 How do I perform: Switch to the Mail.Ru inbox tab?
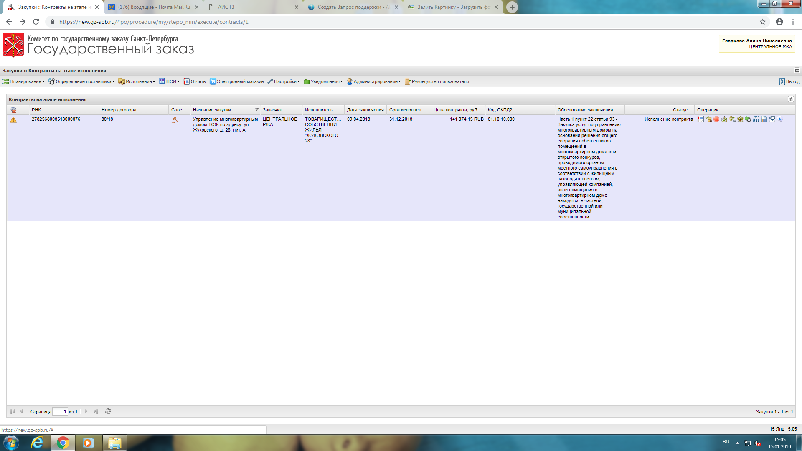click(x=153, y=7)
